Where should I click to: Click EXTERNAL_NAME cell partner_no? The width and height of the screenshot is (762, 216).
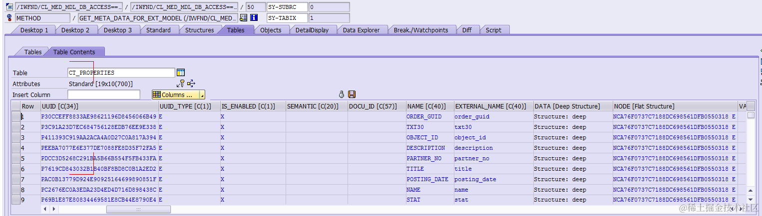pos(493,158)
